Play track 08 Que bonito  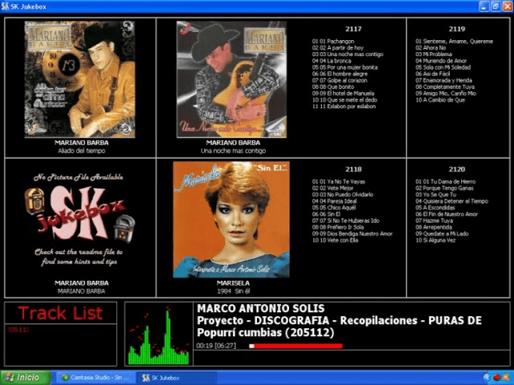333,87
